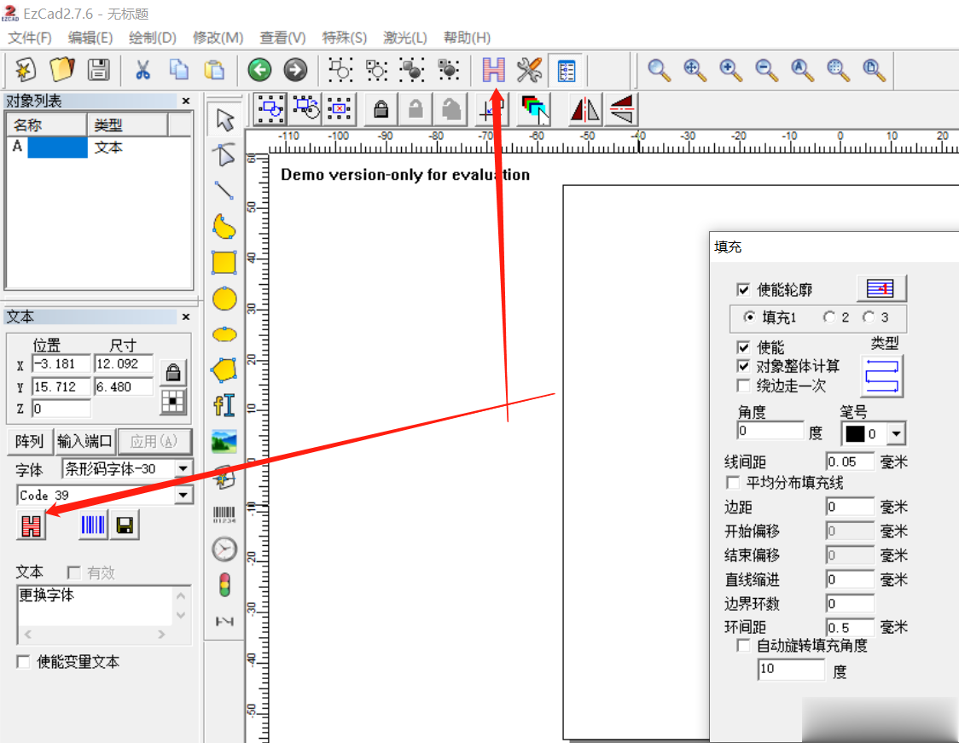Choose the curve drawing tool
Image resolution: width=959 pixels, height=743 pixels.
(224, 227)
